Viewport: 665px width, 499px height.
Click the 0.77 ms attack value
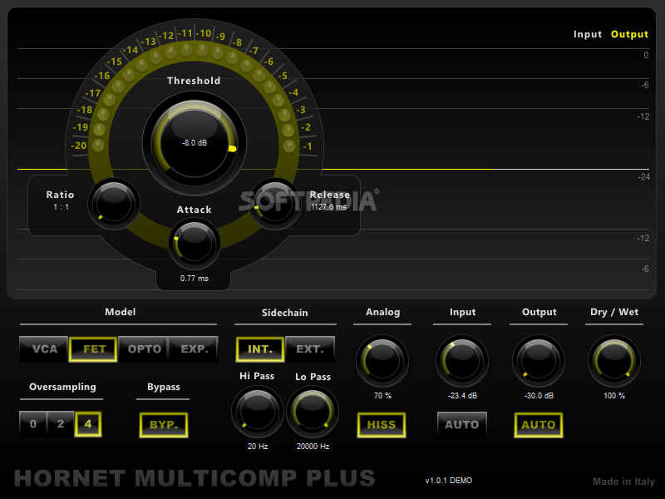(x=195, y=279)
